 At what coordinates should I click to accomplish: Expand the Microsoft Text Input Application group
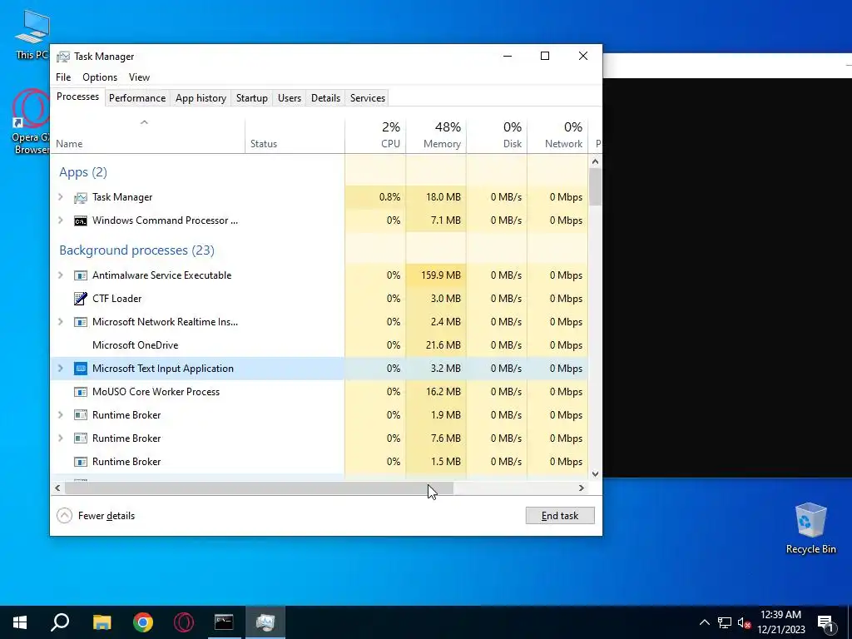pyautogui.click(x=61, y=369)
